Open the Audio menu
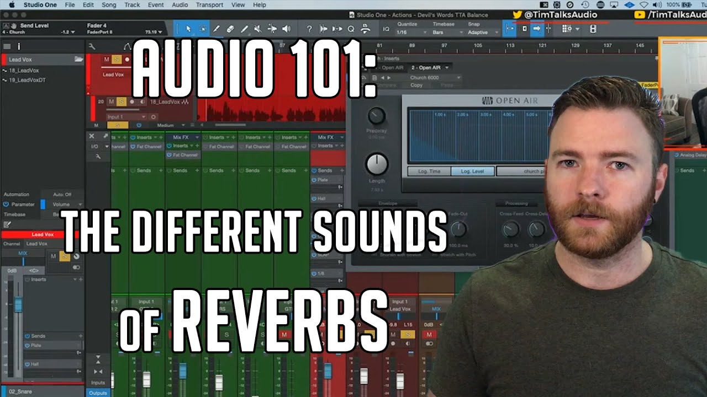Screen dimensions: 707x397 (x=180, y=4)
